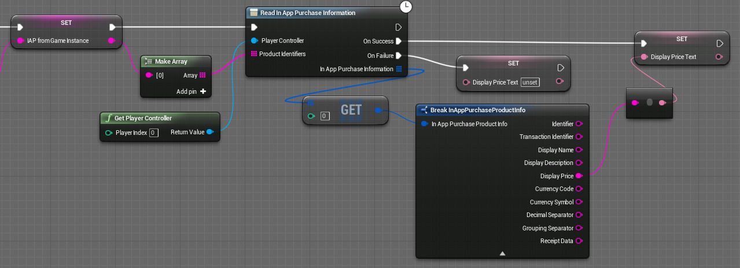This screenshot has width=740, height=268.
Task: Click the Decimal Separator output pin
Action: tap(579, 215)
